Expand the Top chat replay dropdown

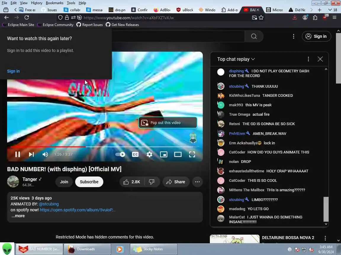click(236, 59)
